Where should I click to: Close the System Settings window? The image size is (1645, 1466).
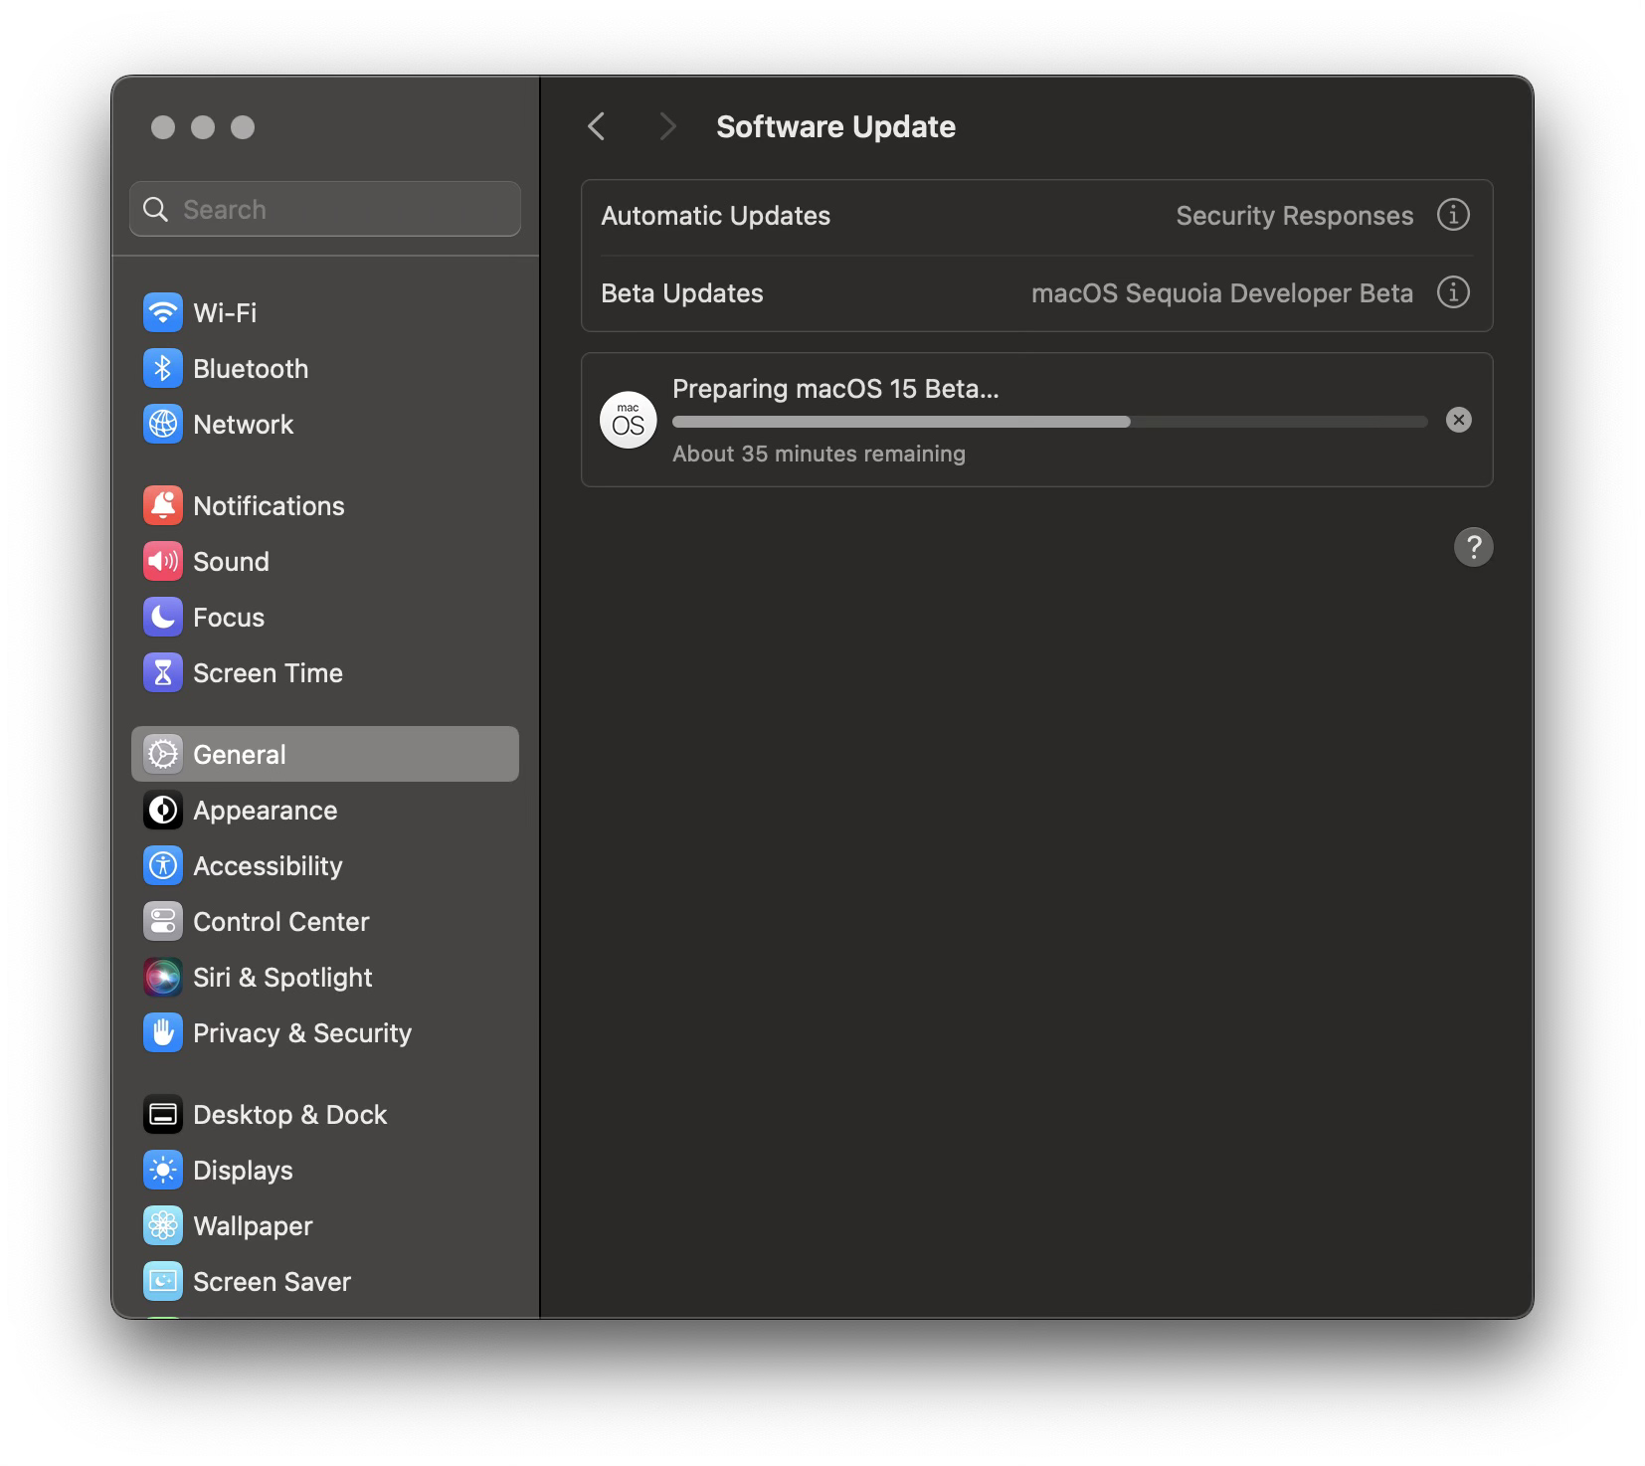point(163,127)
